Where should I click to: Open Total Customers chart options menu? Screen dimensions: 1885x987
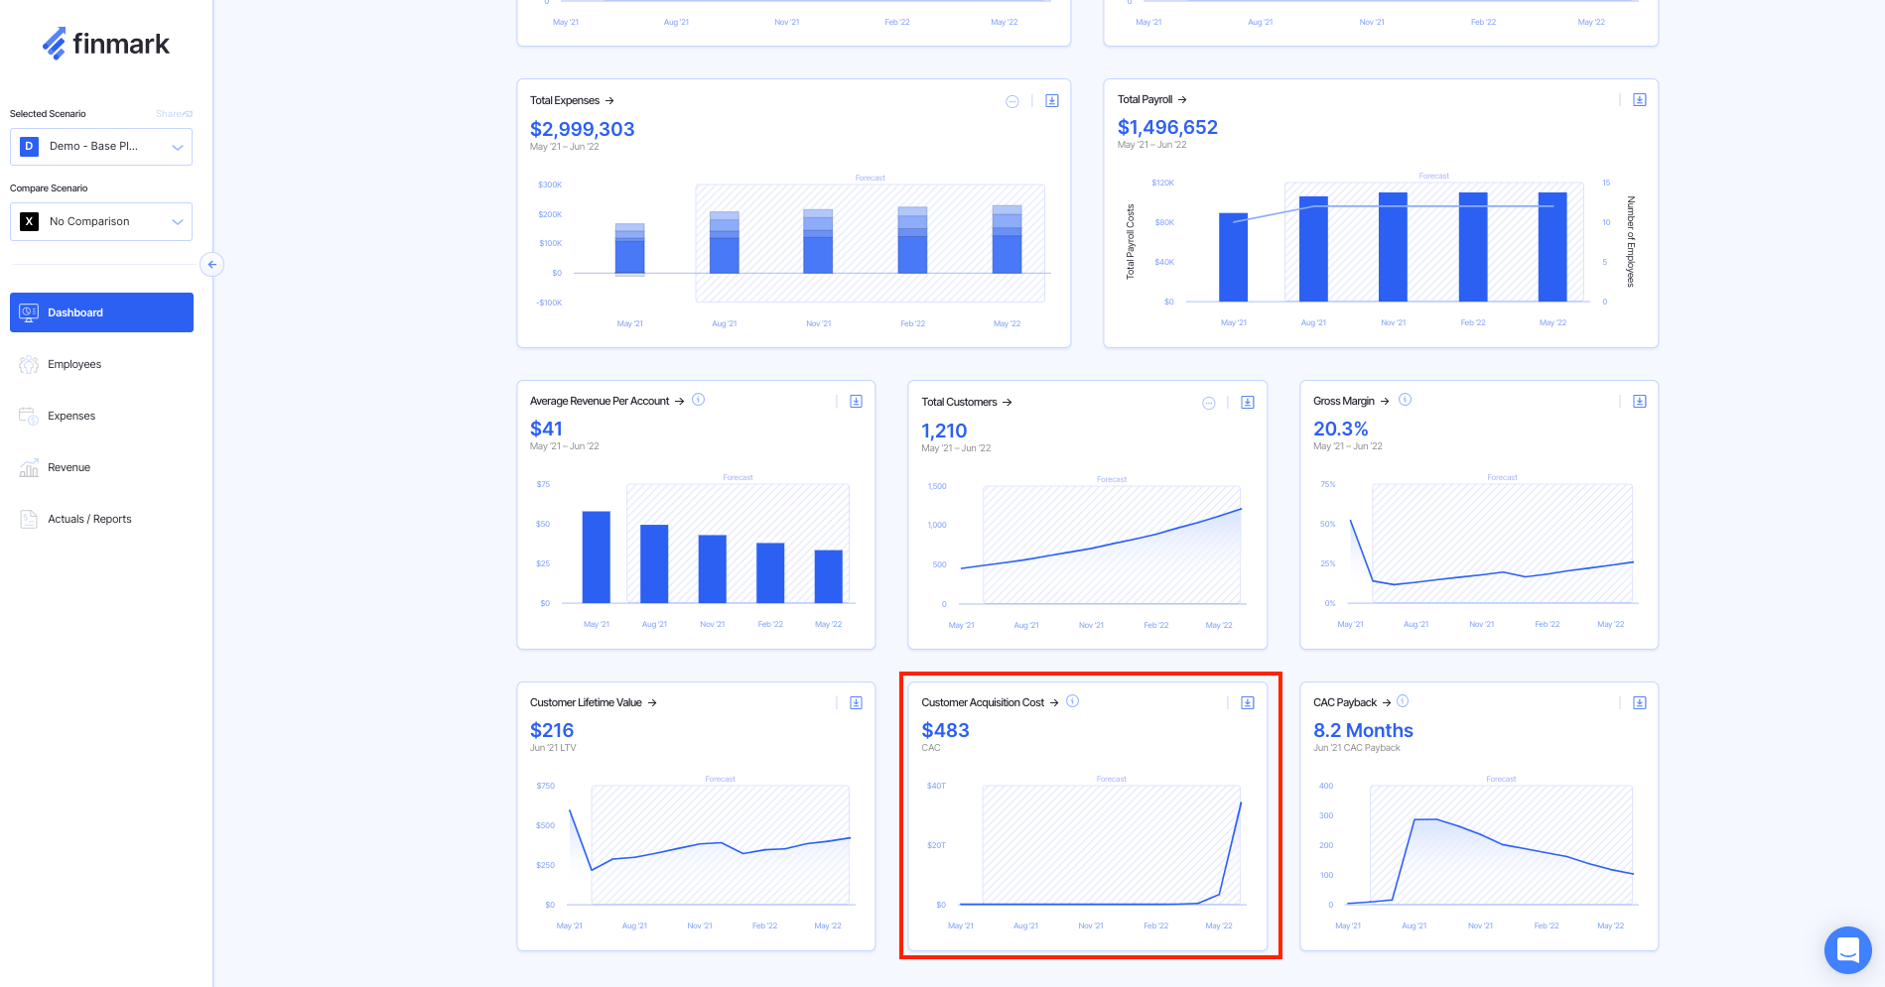(x=1209, y=403)
